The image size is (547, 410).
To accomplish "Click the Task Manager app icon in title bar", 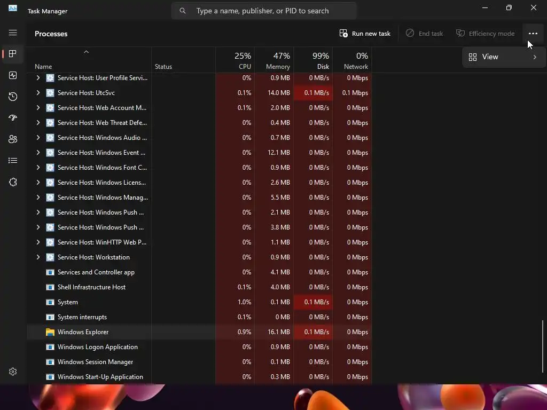I will pyautogui.click(x=13, y=9).
